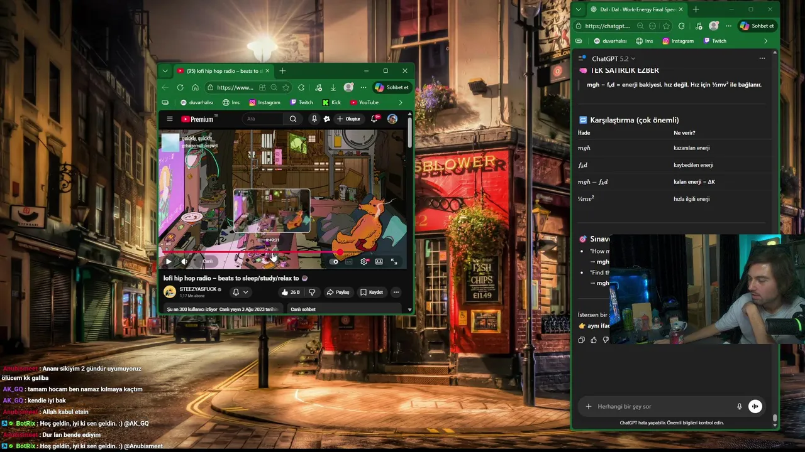Click the YouTube Premium logo

click(x=199, y=119)
